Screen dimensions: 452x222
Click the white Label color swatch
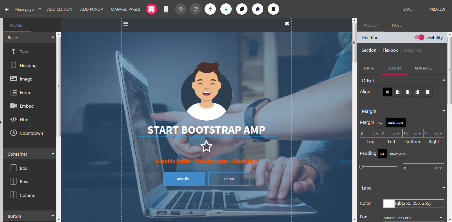(x=389, y=203)
